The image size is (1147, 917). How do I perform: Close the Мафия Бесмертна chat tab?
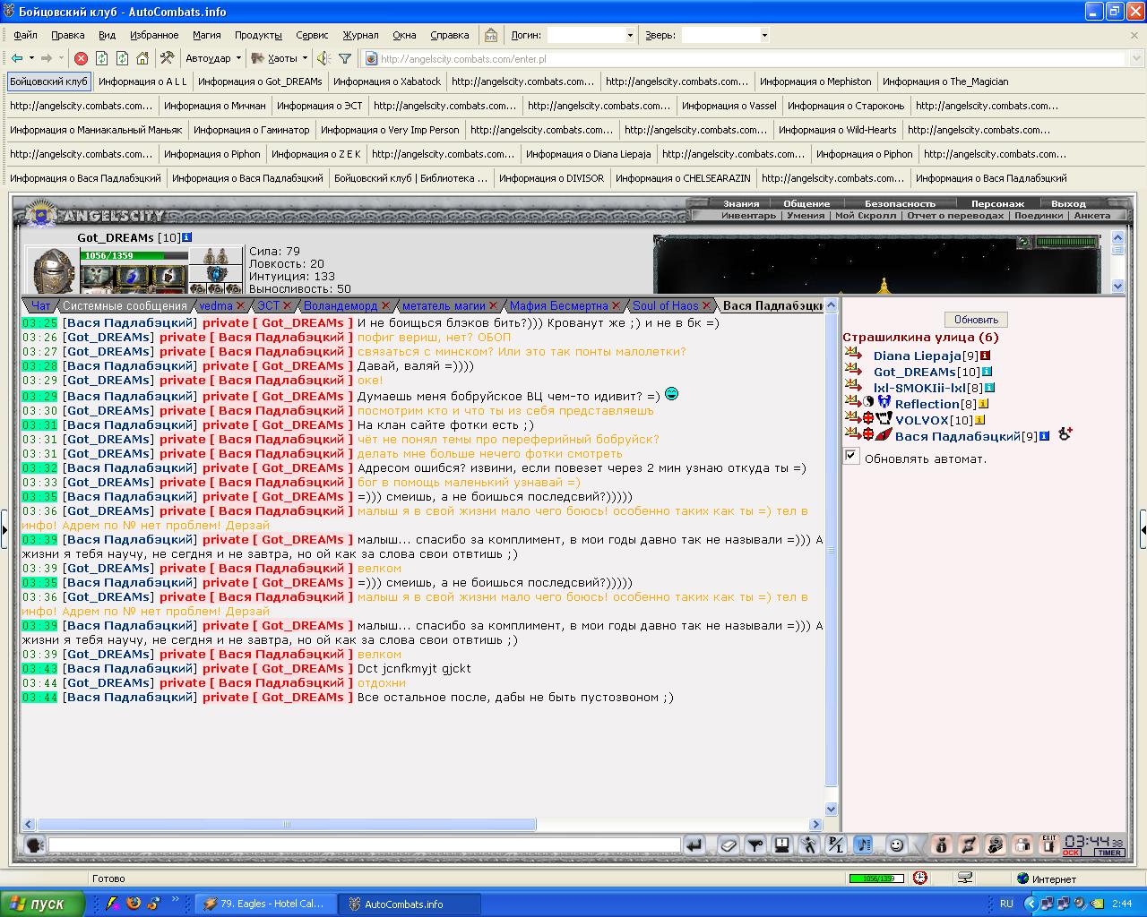pyautogui.click(x=617, y=306)
